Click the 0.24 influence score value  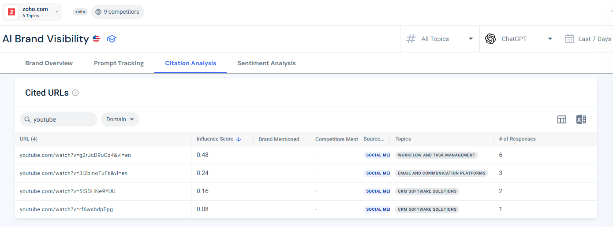(x=202, y=173)
